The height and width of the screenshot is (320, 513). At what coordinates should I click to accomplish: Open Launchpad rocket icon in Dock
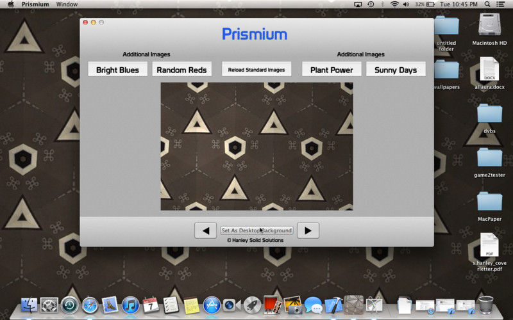[252, 305]
